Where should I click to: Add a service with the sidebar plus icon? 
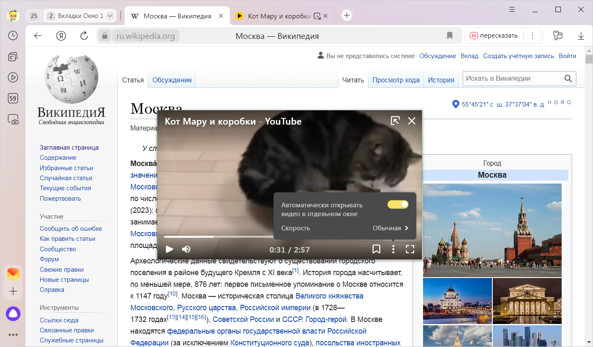click(x=13, y=291)
